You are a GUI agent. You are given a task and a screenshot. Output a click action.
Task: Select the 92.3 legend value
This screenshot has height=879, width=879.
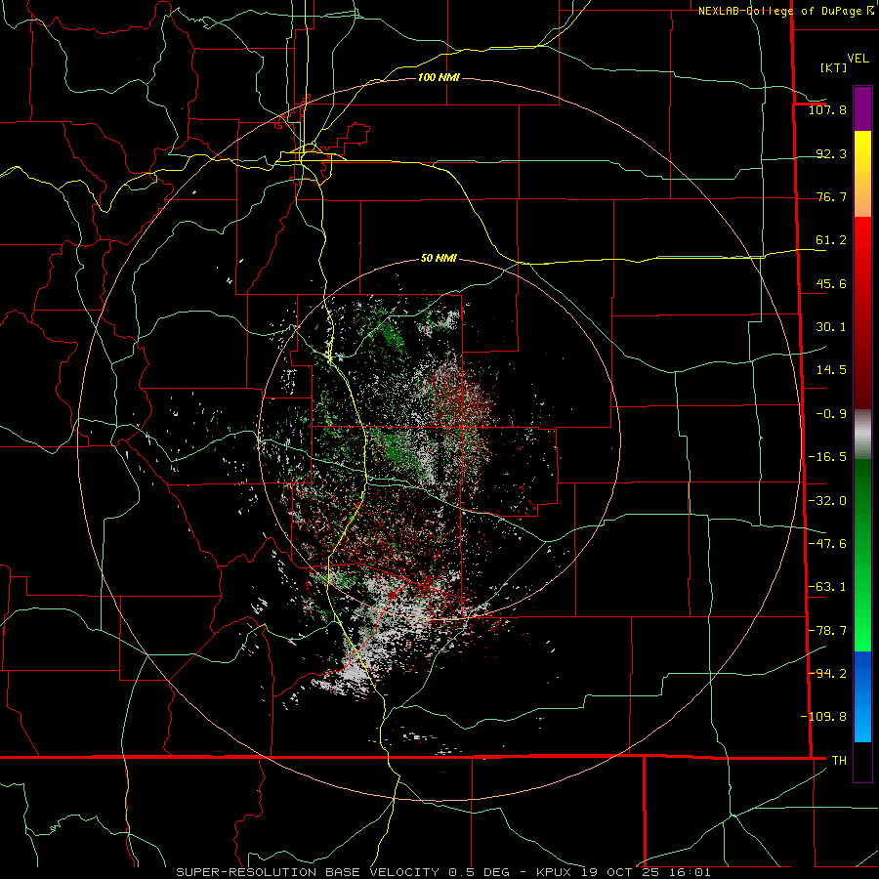[831, 153]
